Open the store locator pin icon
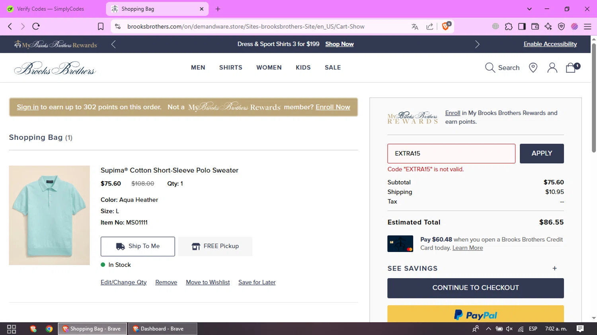597x335 pixels. tap(533, 68)
